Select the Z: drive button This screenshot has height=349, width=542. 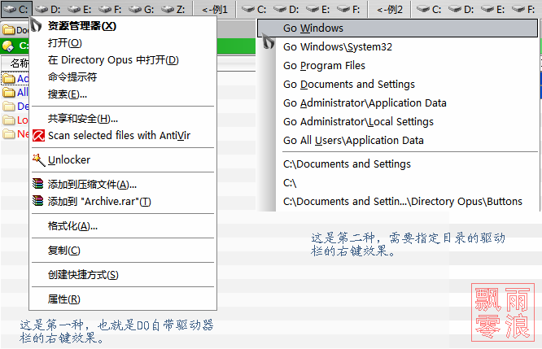click(173, 9)
